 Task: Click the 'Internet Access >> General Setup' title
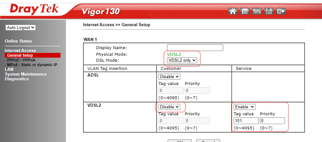click(x=116, y=25)
